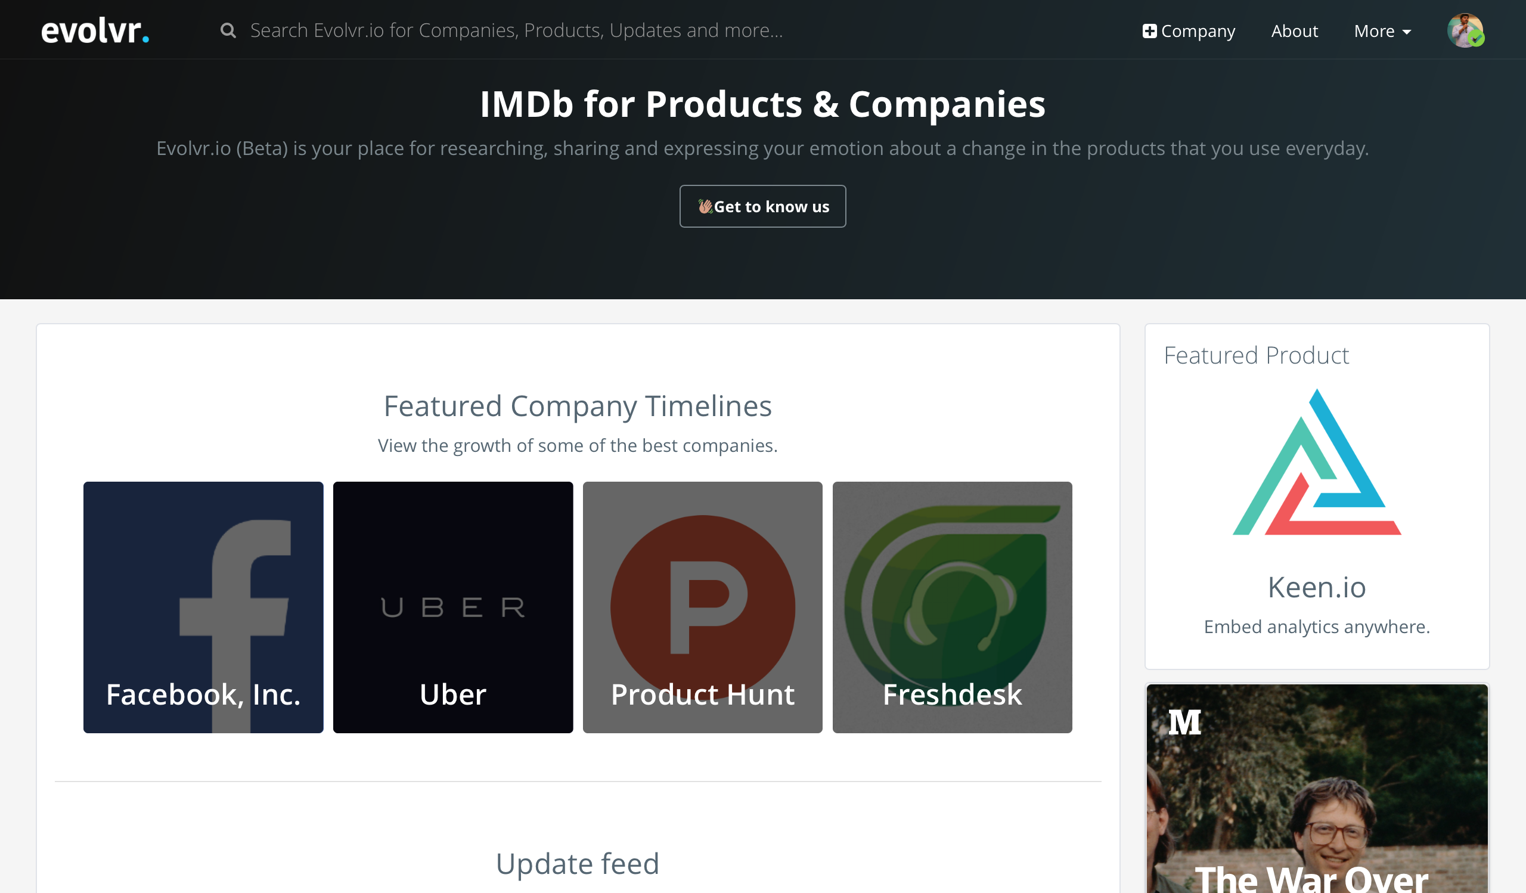Click the evolvr logo
This screenshot has width=1526, height=893.
94,30
